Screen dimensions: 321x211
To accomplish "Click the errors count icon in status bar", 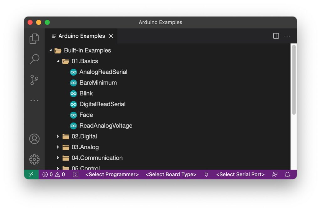I will pos(45,174).
